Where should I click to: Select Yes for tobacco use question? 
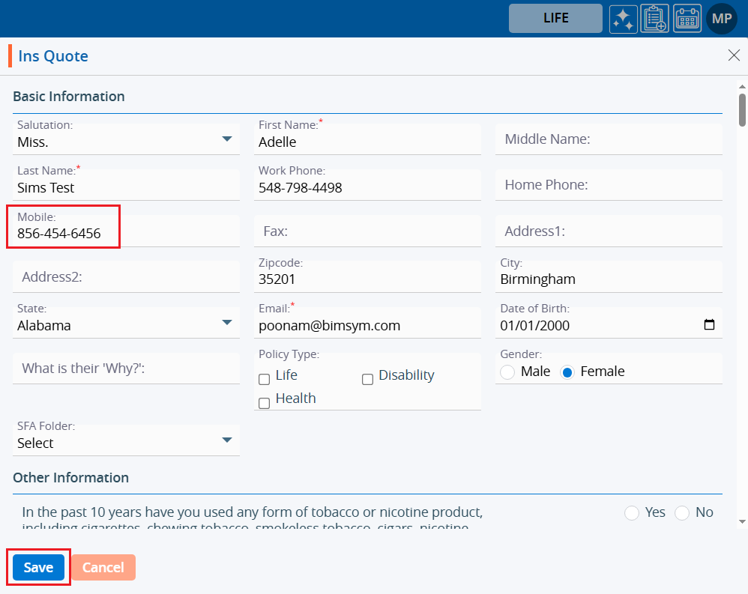[632, 512]
